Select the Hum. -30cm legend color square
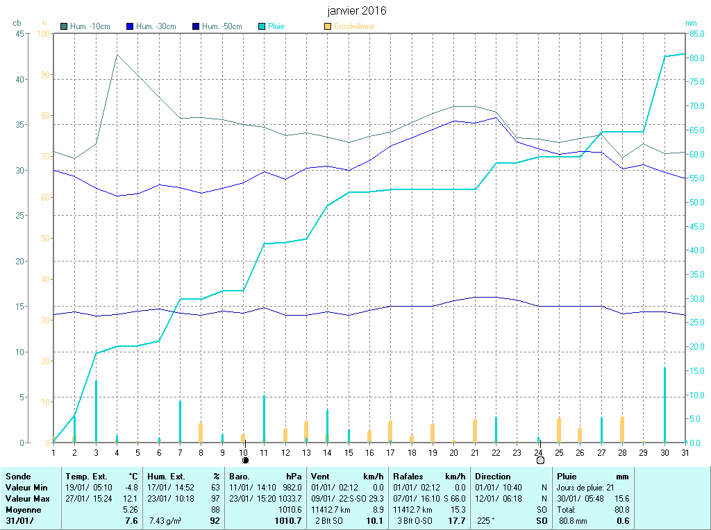This screenshot has height=530, width=711. pos(130,26)
